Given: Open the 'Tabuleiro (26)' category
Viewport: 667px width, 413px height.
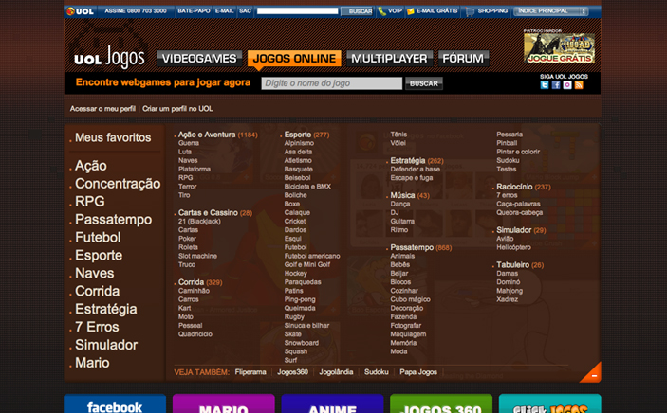Looking at the screenshot, I should [x=520, y=265].
